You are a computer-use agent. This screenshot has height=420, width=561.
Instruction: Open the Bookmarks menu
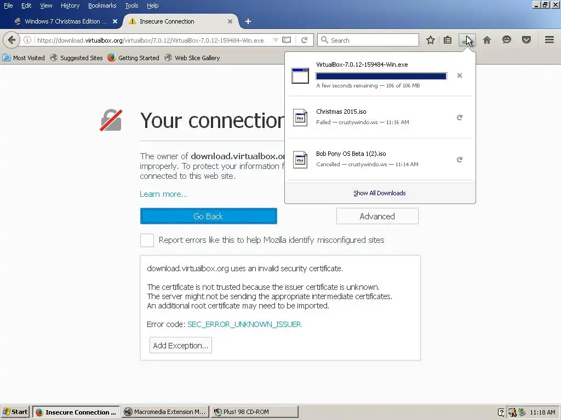[x=102, y=5]
